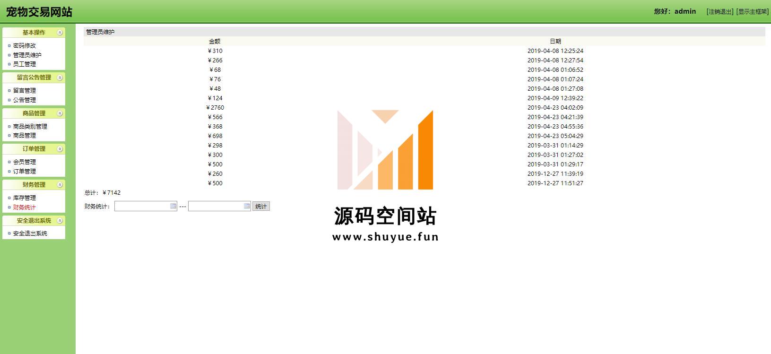
Task: Select the ￥310 amount cell
Action: click(215, 51)
